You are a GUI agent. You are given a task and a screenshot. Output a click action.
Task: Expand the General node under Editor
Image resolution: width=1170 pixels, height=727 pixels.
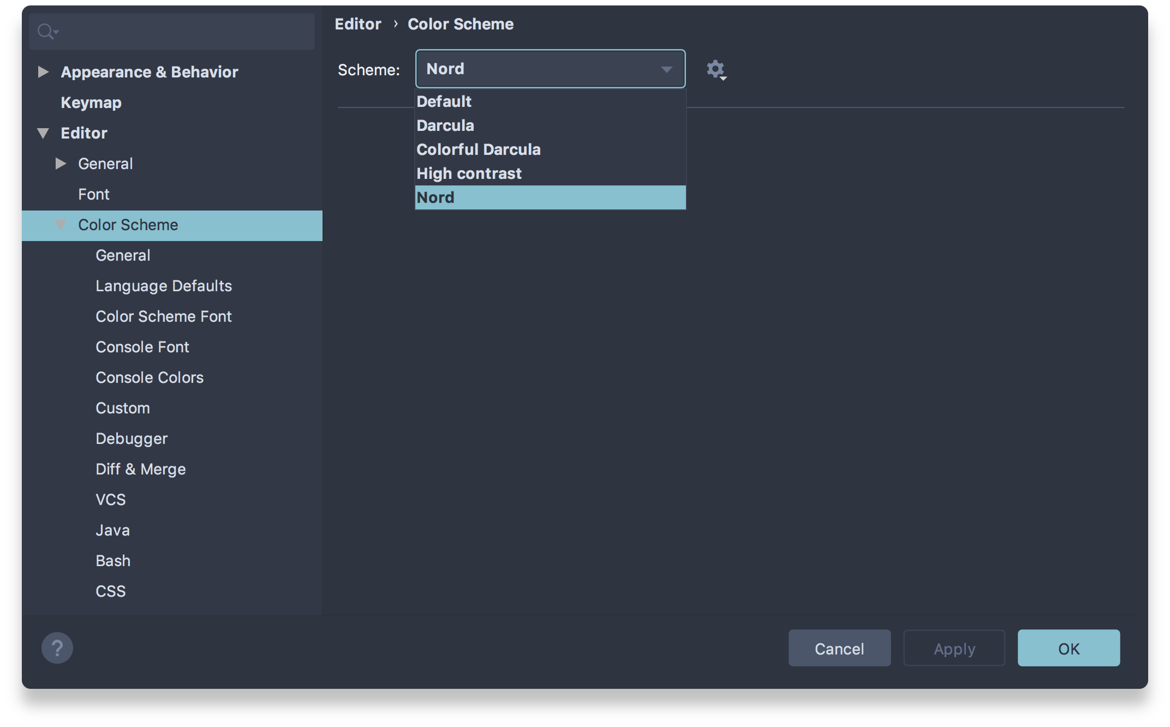pyautogui.click(x=61, y=164)
